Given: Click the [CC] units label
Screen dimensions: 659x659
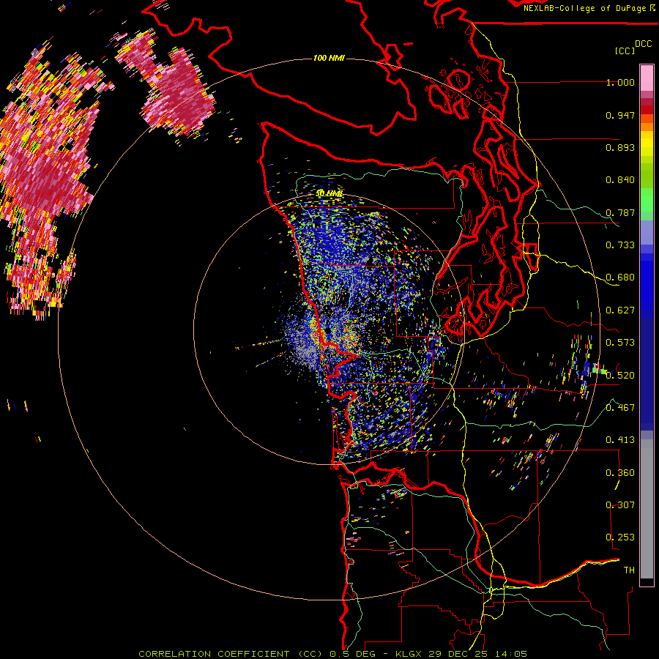Looking at the screenshot, I should point(625,51).
